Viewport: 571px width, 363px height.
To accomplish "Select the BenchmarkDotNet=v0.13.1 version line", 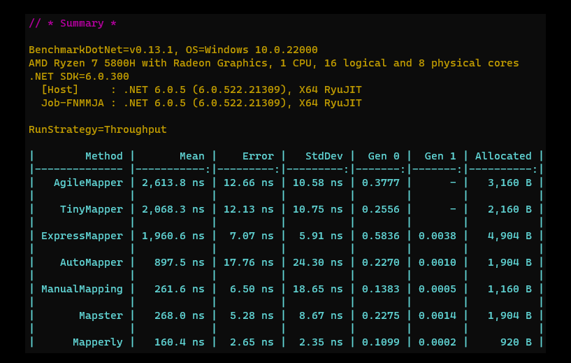I will tap(173, 50).
